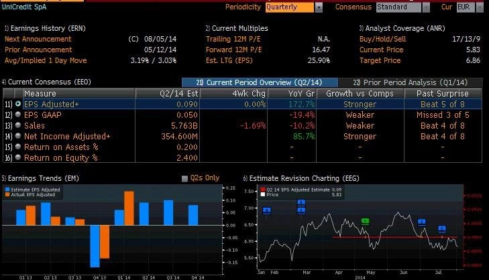Click the blue revision marker near June
This screenshot has width=489, height=280.
click(422, 222)
